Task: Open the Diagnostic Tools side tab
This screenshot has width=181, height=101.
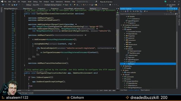Action: (x=179, y=13)
